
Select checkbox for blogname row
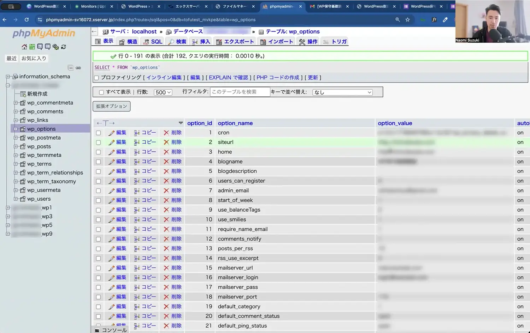(99, 162)
